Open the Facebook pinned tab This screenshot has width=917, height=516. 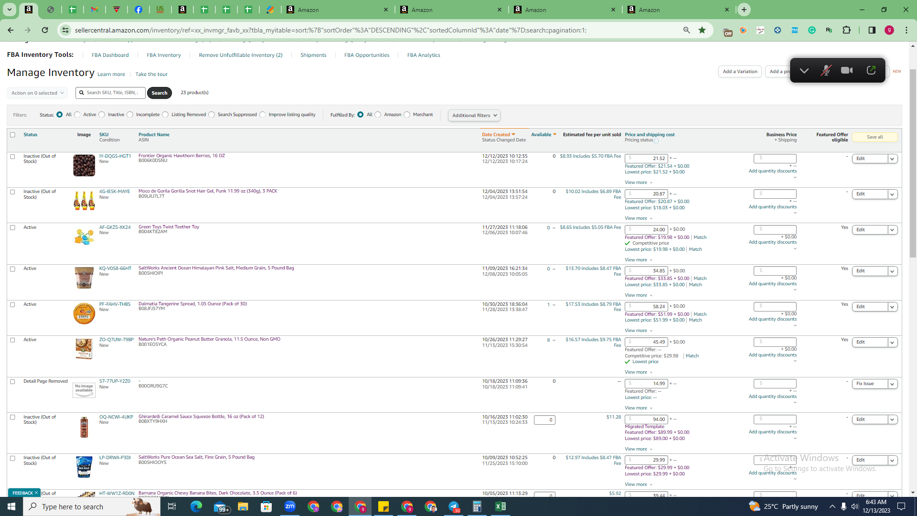(x=138, y=10)
